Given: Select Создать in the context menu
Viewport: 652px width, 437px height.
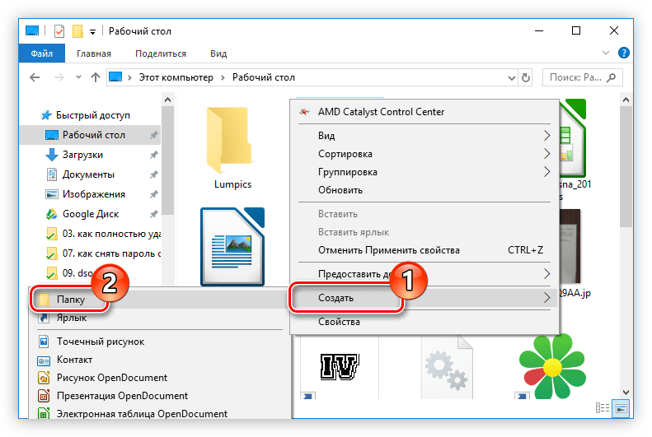Looking at the screenshot, I should (425, 298).
